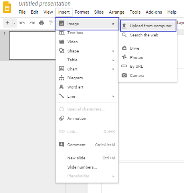The height and width of the screenshot is (193, 184).
Task: Expand the Placeholder submenu arrow
Action: [x=113, y=177]
